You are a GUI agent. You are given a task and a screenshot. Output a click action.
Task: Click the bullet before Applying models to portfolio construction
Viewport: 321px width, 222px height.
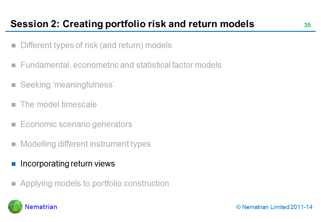pyautogui.click(x=14, y=184)
